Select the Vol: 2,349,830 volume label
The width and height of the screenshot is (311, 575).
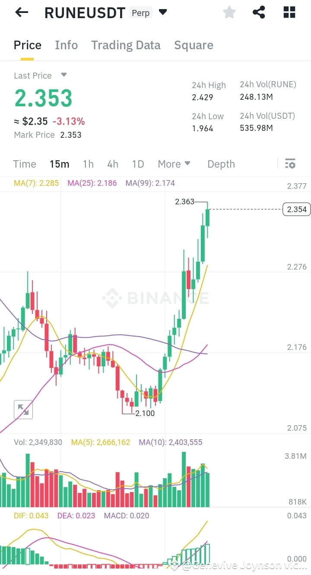(x=38, y=442)
